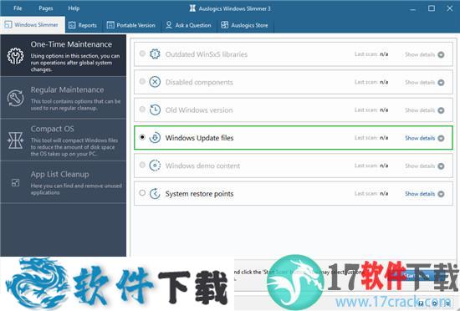Open the Ask a Question tab

pyautogui.click(x=189, y=25)
